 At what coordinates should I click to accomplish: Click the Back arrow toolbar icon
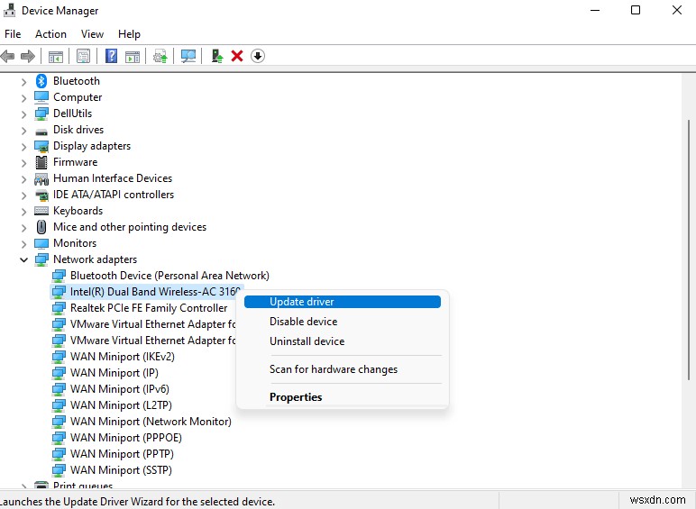point(7,57)
